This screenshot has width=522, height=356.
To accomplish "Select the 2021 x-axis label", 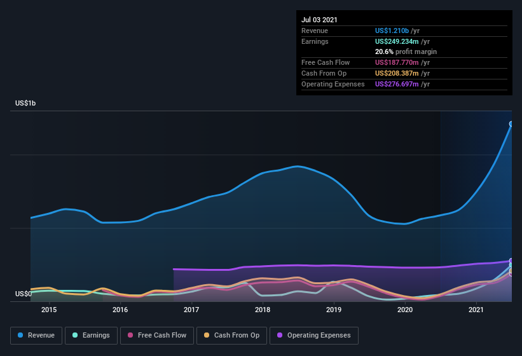I will [476, 310].
